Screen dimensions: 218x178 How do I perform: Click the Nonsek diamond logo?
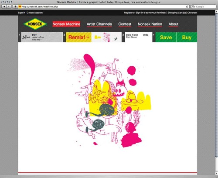tap(35, 24)
